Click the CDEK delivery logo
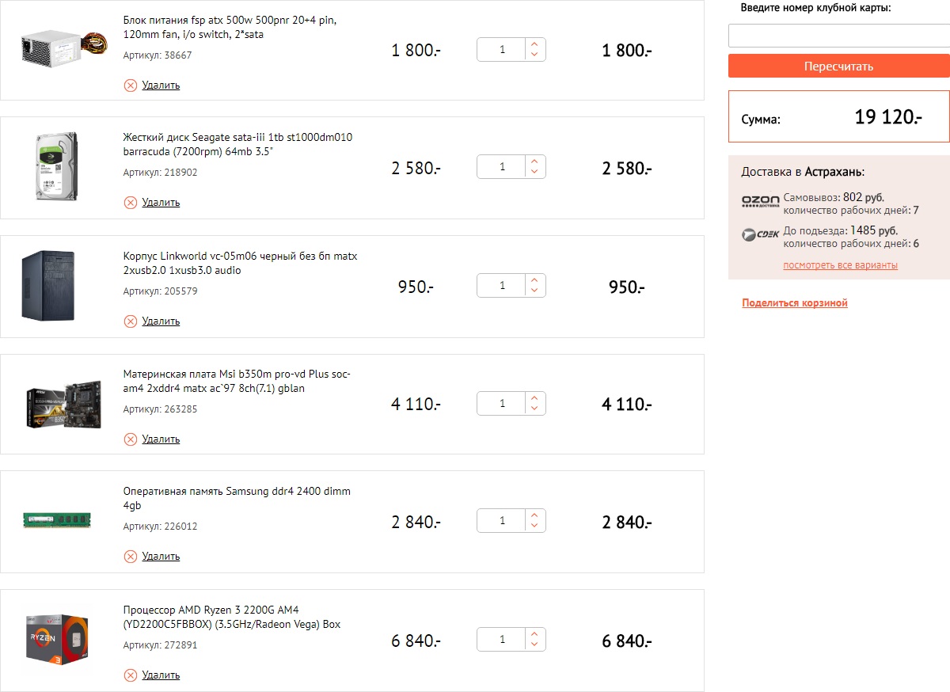This screenshot has height=692, width=950. (760, 235)
